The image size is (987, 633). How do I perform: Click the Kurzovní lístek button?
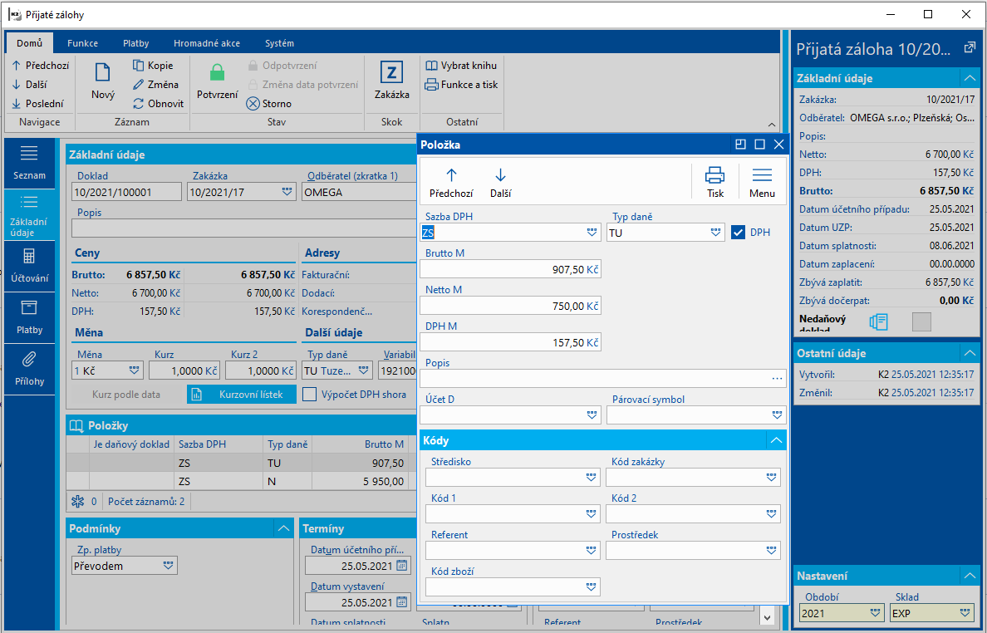pyautogui.click(x=242, y=395)
